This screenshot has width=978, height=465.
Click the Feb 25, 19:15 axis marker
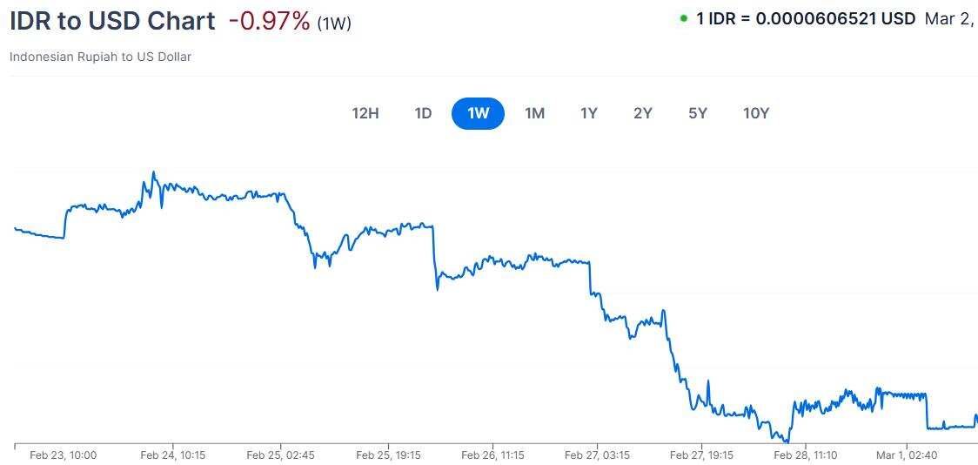click(x=388, y=455)
